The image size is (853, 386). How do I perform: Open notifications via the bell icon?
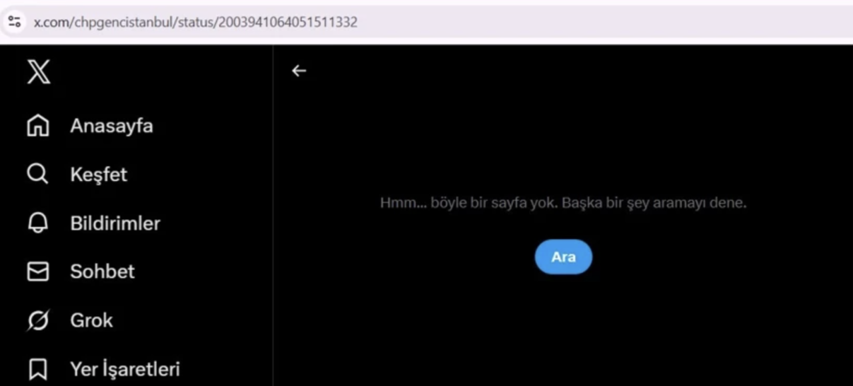(x=38, y=223)
